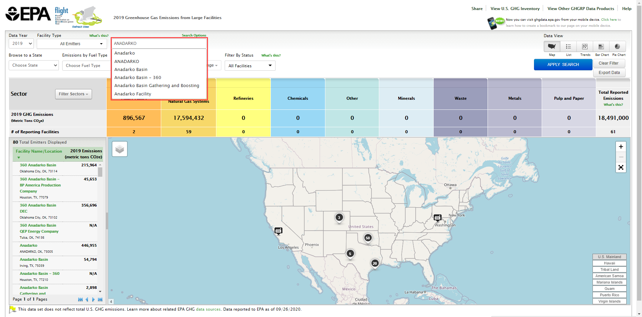Open the Share link
642x317 pixels.
tap(477, 9)
